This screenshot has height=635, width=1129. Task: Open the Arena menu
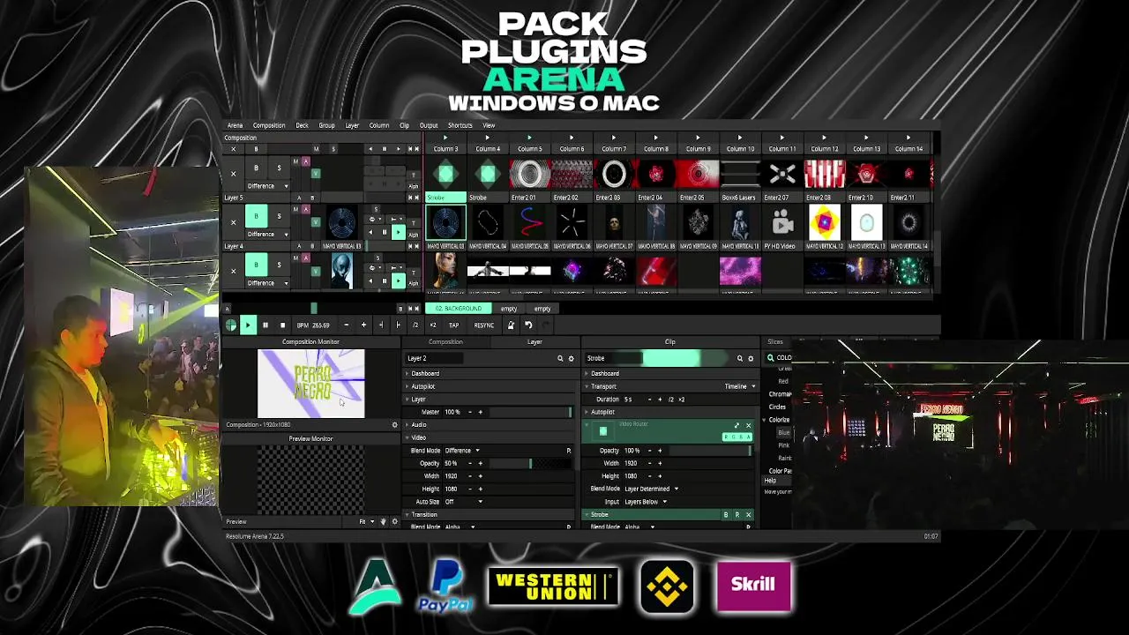pyautogui.click(x=235, y=125)
